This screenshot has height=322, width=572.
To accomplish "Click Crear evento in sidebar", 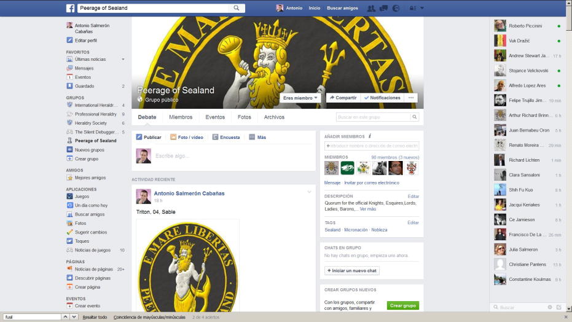I will (87, 306).
